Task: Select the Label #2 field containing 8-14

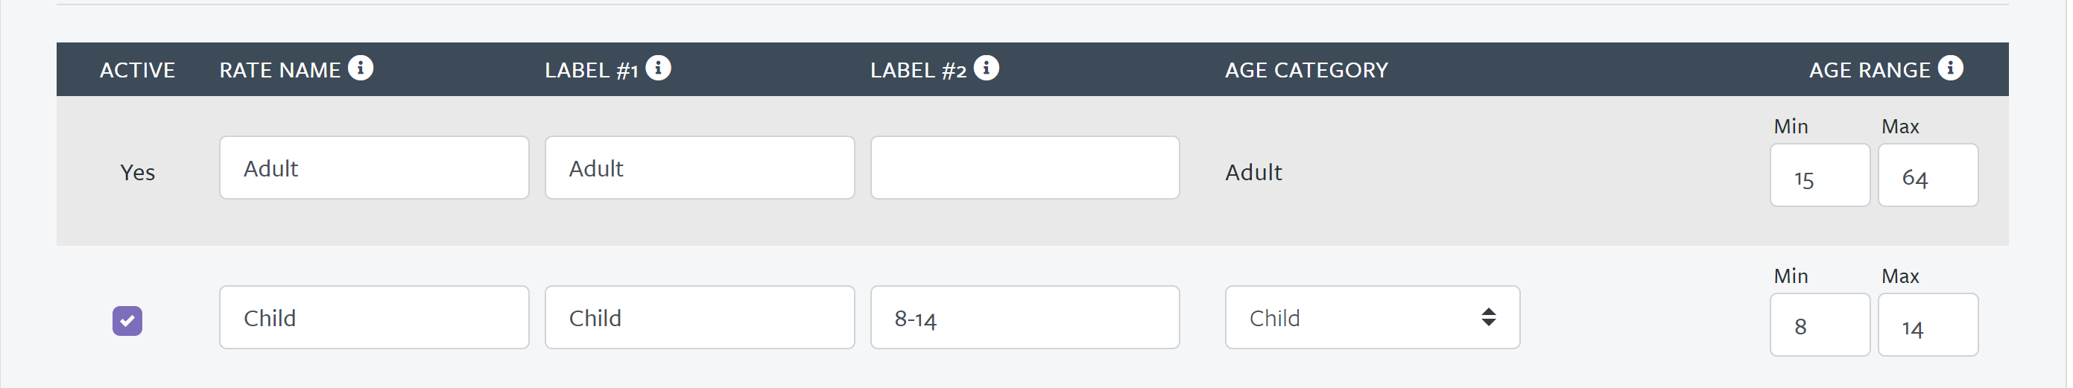Action: [x=1025, y=317]
